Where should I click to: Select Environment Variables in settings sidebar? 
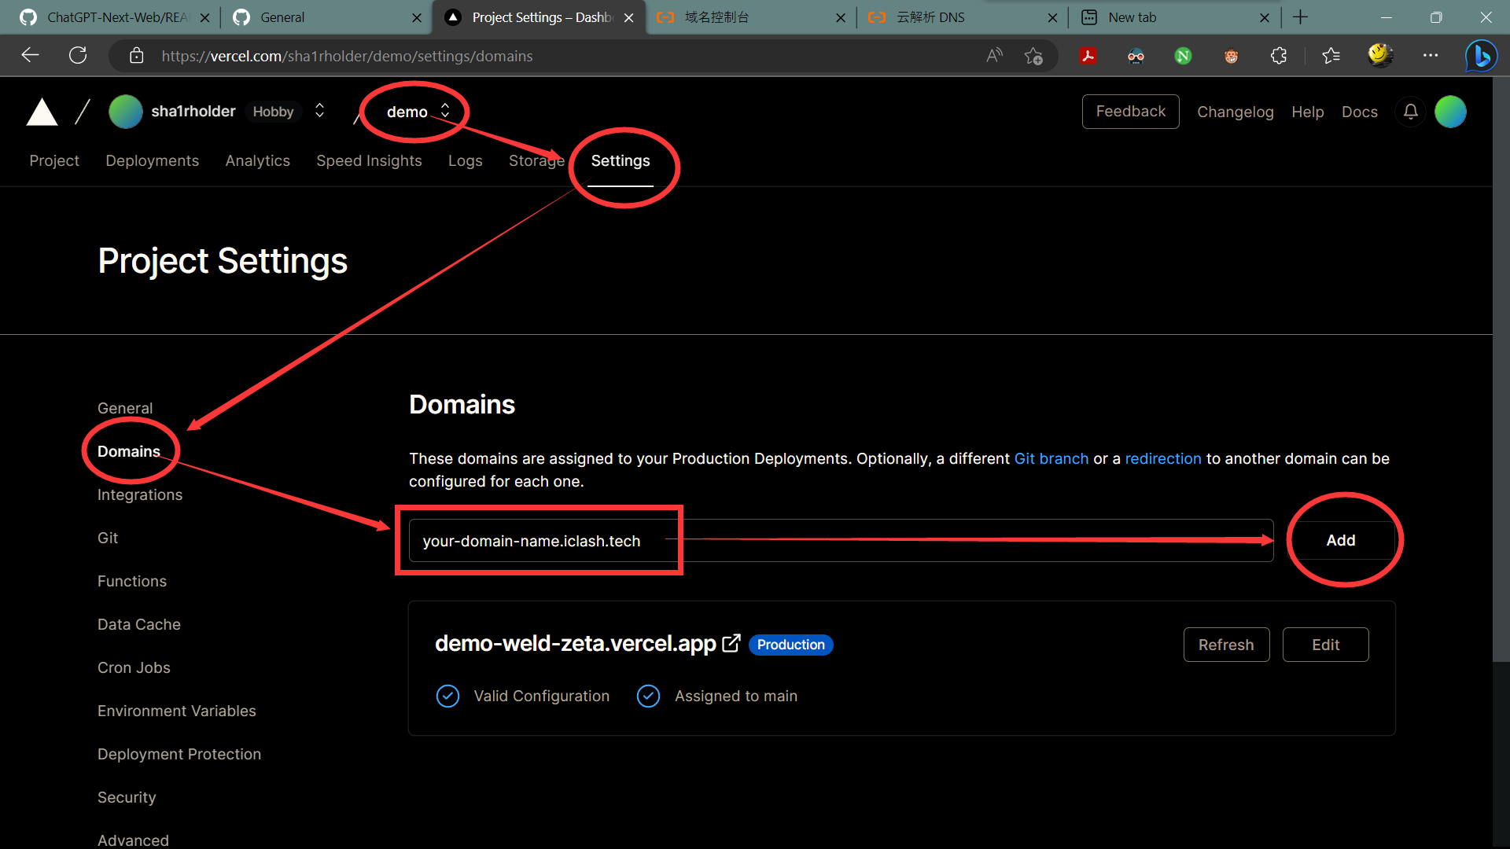(x=176, y=711)
